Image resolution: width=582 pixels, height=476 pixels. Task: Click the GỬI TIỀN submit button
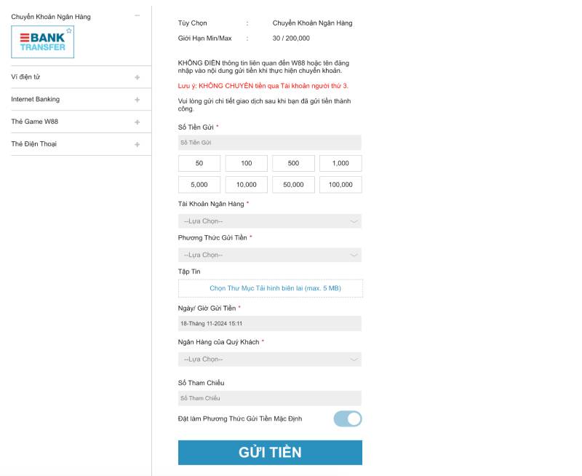[x=270, y=452]
